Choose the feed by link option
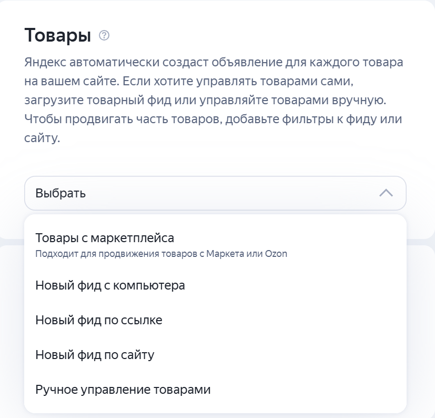The height and width of the screenshot is (418, 435). (98, 320)
